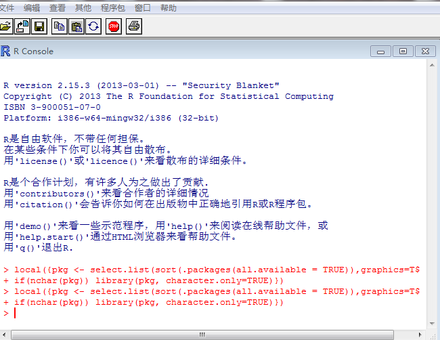This screenshot has width=440, height=340.
Task: Click the 'R是个合作计划' line
Action: pyautogui.click(x=106, y=182)
